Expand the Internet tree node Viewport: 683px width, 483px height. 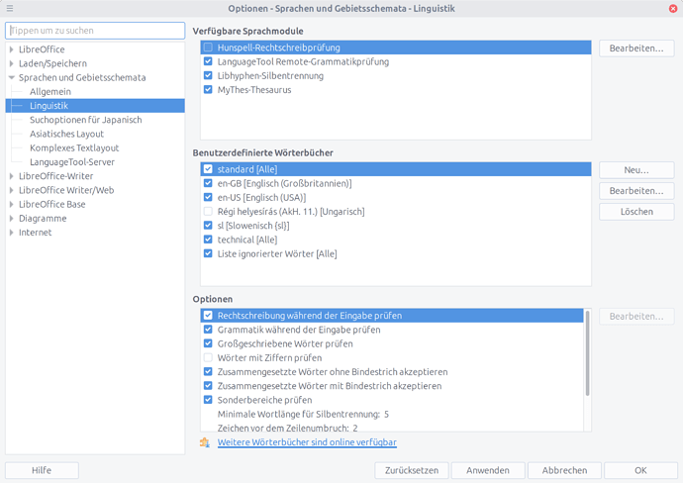11,233
